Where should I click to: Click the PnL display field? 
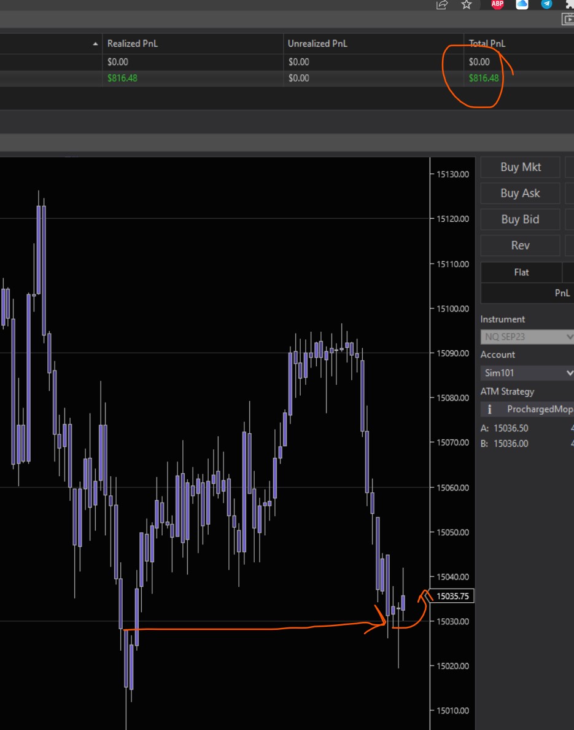tap(527, 293)
